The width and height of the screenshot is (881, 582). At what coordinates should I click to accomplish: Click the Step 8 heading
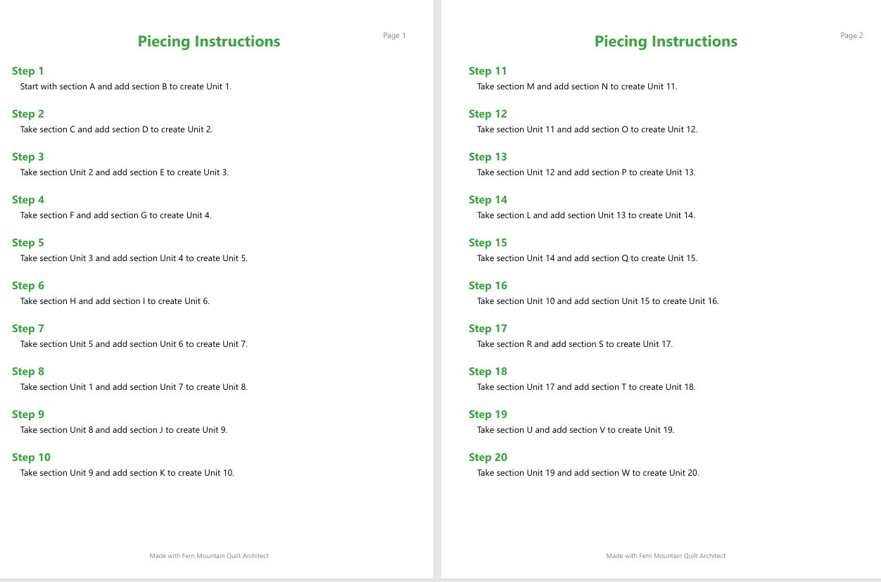point(28,372)
